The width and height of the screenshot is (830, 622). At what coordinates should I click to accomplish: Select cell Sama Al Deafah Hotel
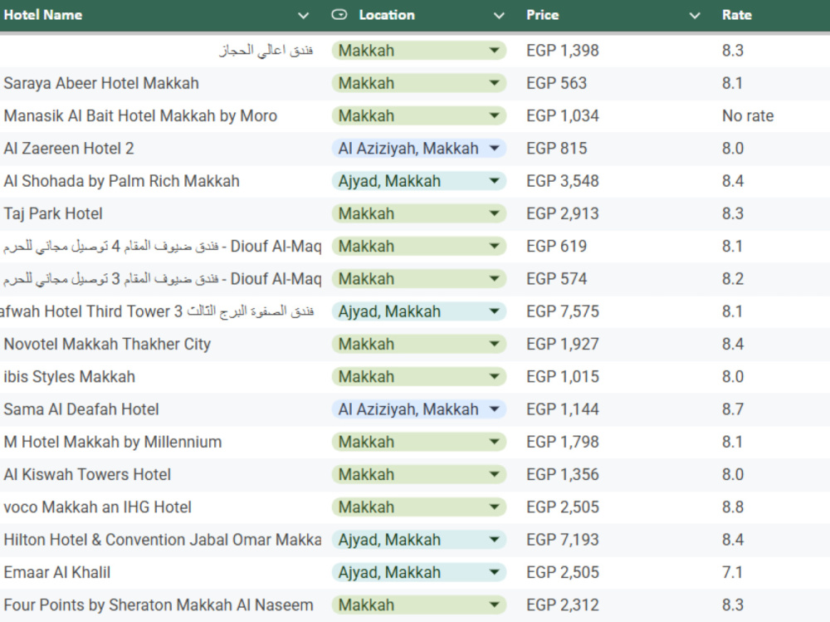click(81, 409)
